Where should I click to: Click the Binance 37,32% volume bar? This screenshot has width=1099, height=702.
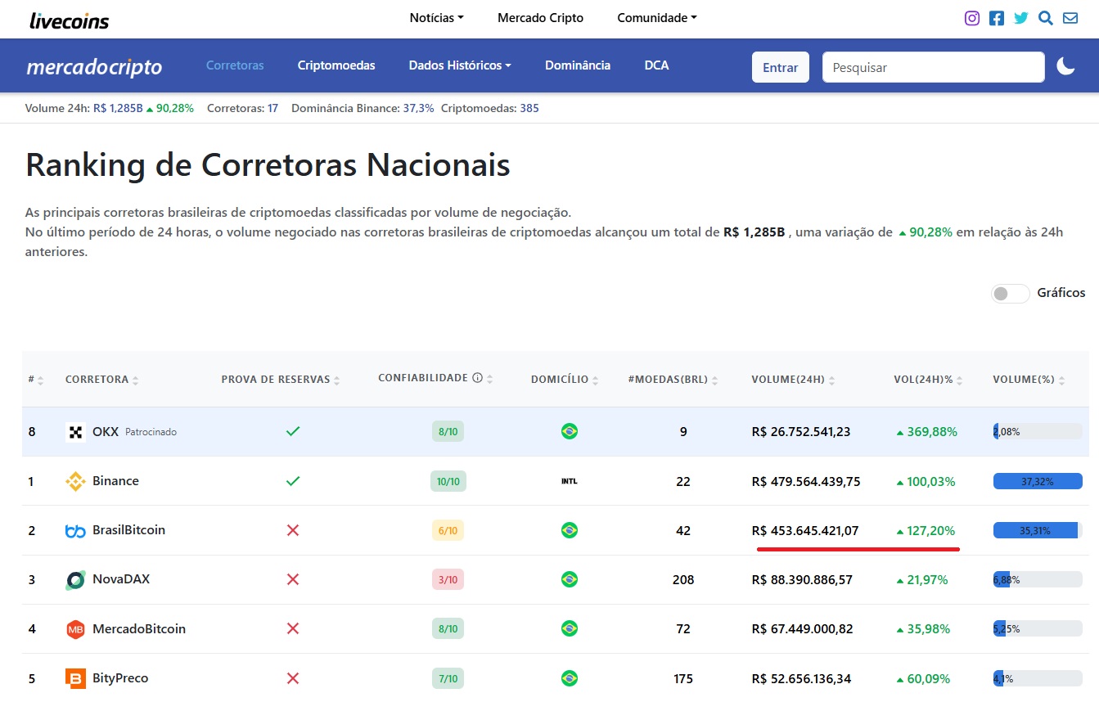(1038, 481)
